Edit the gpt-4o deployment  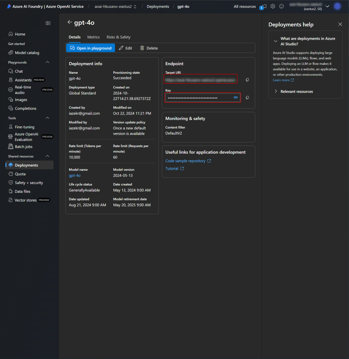tap(126, 48)
